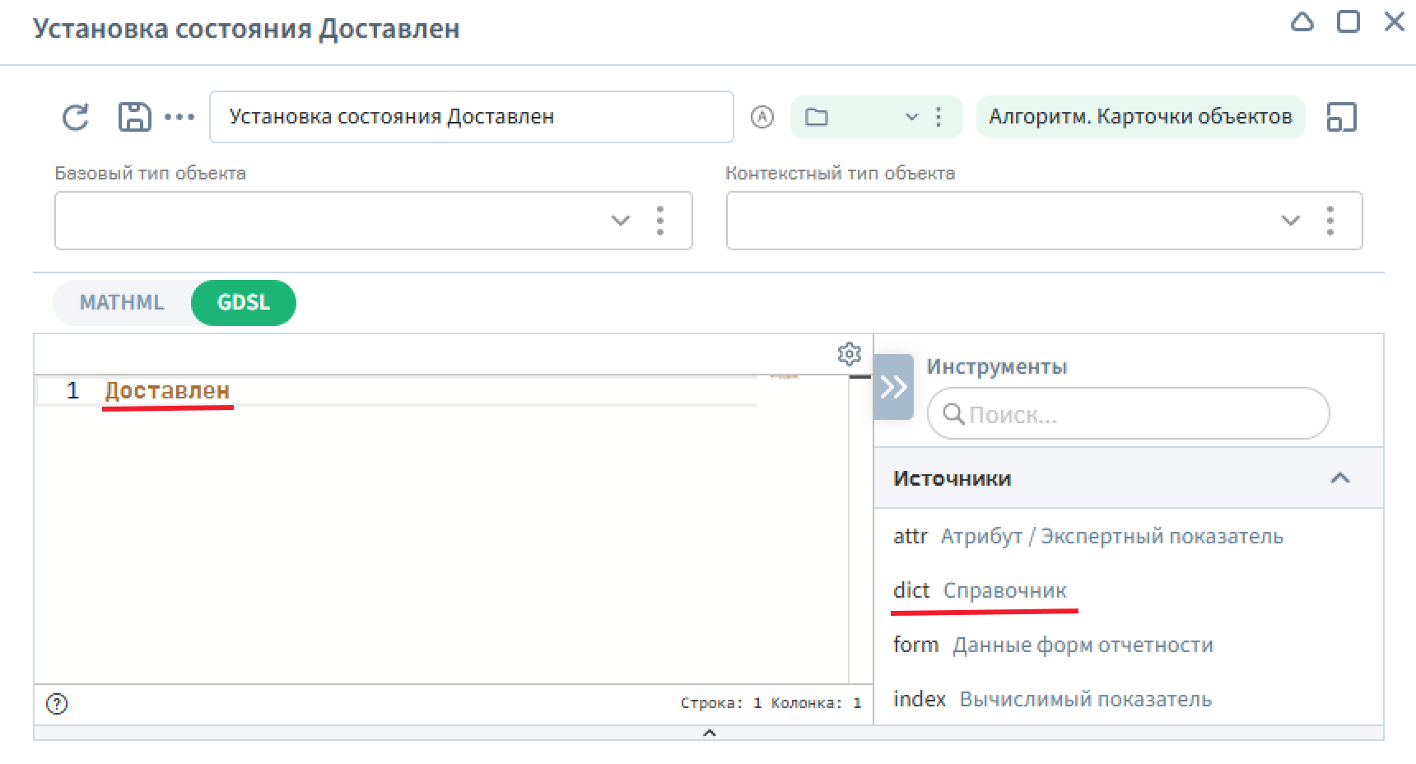Click the save diskette icon
The height and width of the screenshot is (764, 1416).
pyautogui.click(x=134, y=117)
